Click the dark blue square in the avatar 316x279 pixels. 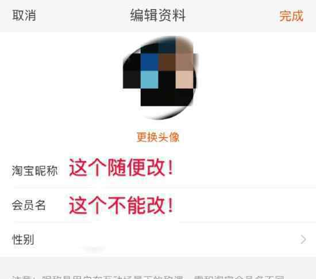(x=149, y=62)
